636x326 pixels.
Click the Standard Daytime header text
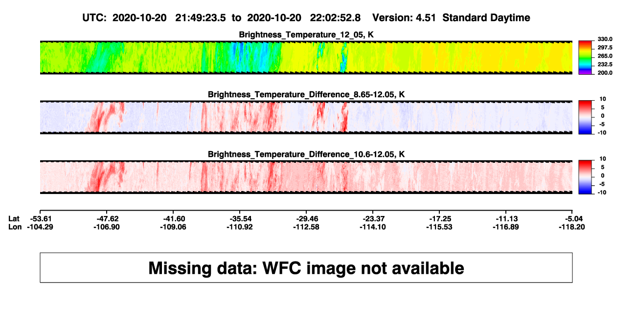(486, 18)
